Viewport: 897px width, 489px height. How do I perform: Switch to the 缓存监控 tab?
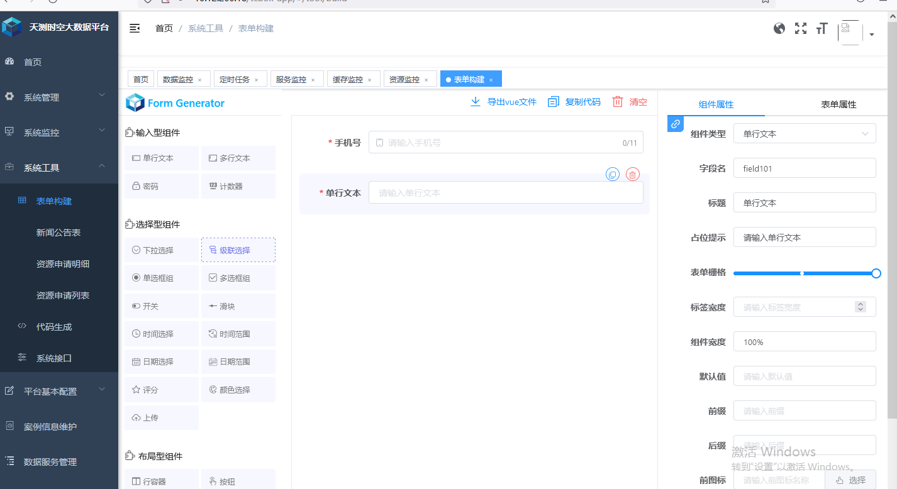tap(349, 79)
